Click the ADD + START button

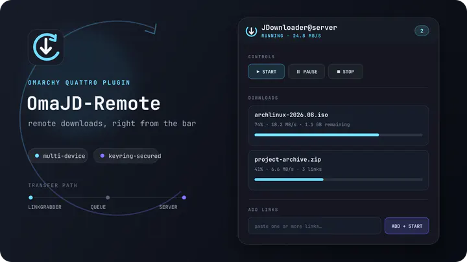(407, 226)
